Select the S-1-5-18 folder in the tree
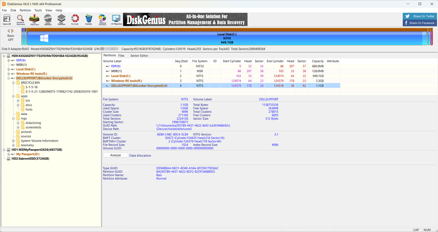This screenshot has width=438, height=232. click(31, 87)
